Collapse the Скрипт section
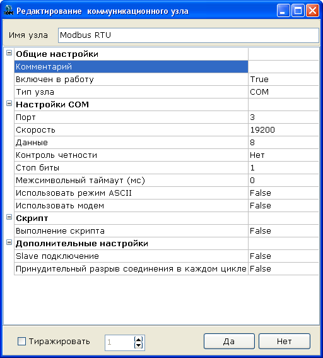323x358 pixels. point(9,217)
